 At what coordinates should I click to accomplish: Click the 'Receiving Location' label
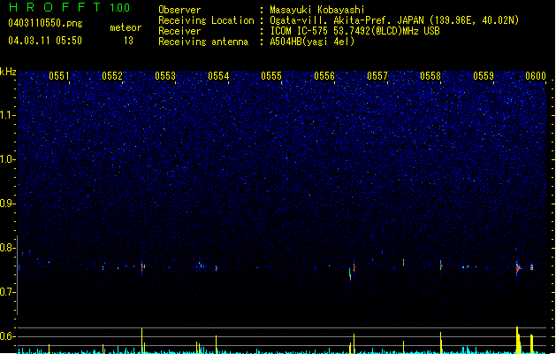pyautogui.click(x=206, y=20)
